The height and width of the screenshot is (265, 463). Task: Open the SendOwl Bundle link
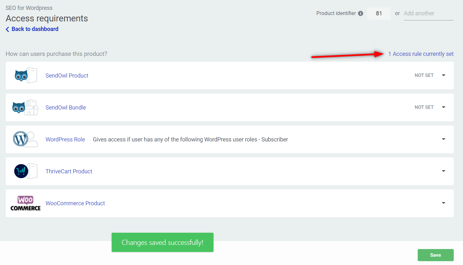coord(66,108)
